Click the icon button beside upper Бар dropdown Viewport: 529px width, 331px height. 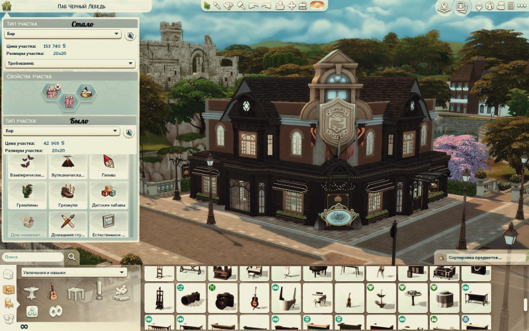tap(130, 35)
